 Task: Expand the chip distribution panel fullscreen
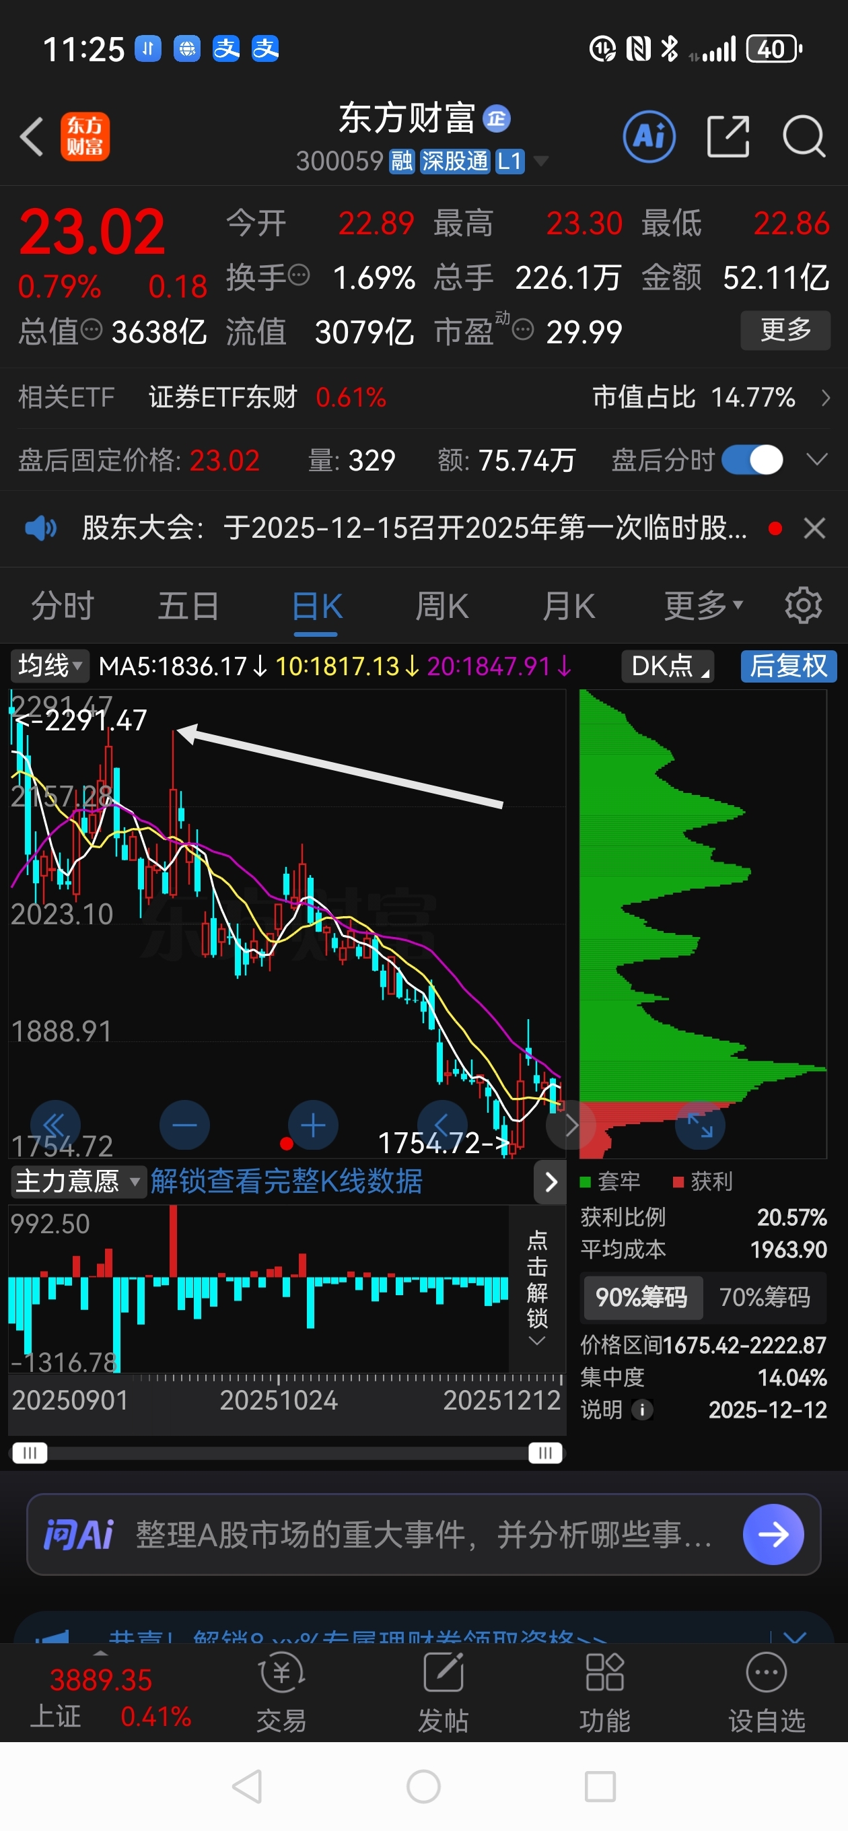tap(699, 1125)
